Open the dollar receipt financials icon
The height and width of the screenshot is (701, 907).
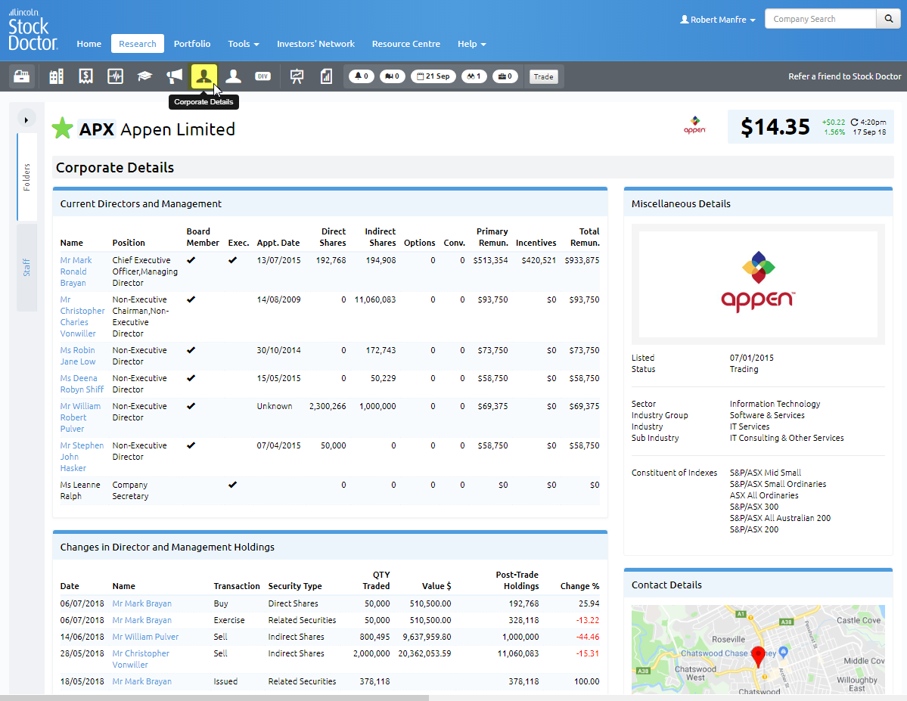[x=85, y=76]
